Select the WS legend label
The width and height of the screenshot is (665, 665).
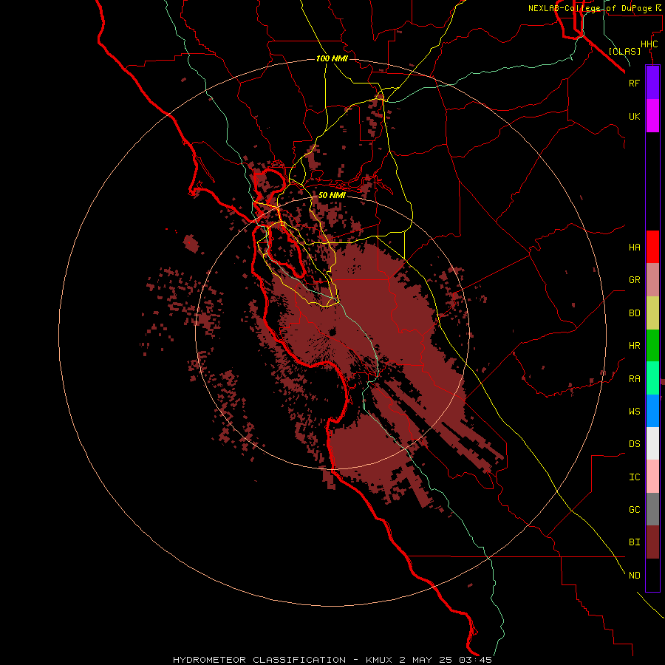tap(634, 411)
